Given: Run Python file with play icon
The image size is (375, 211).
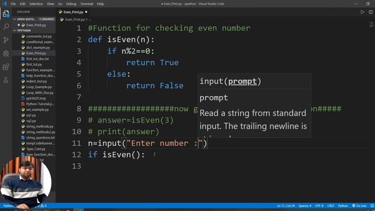Looking at the screenshot, I should click(362, 12).
